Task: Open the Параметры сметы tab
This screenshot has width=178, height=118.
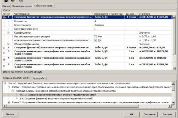Action: pos(22,6)
